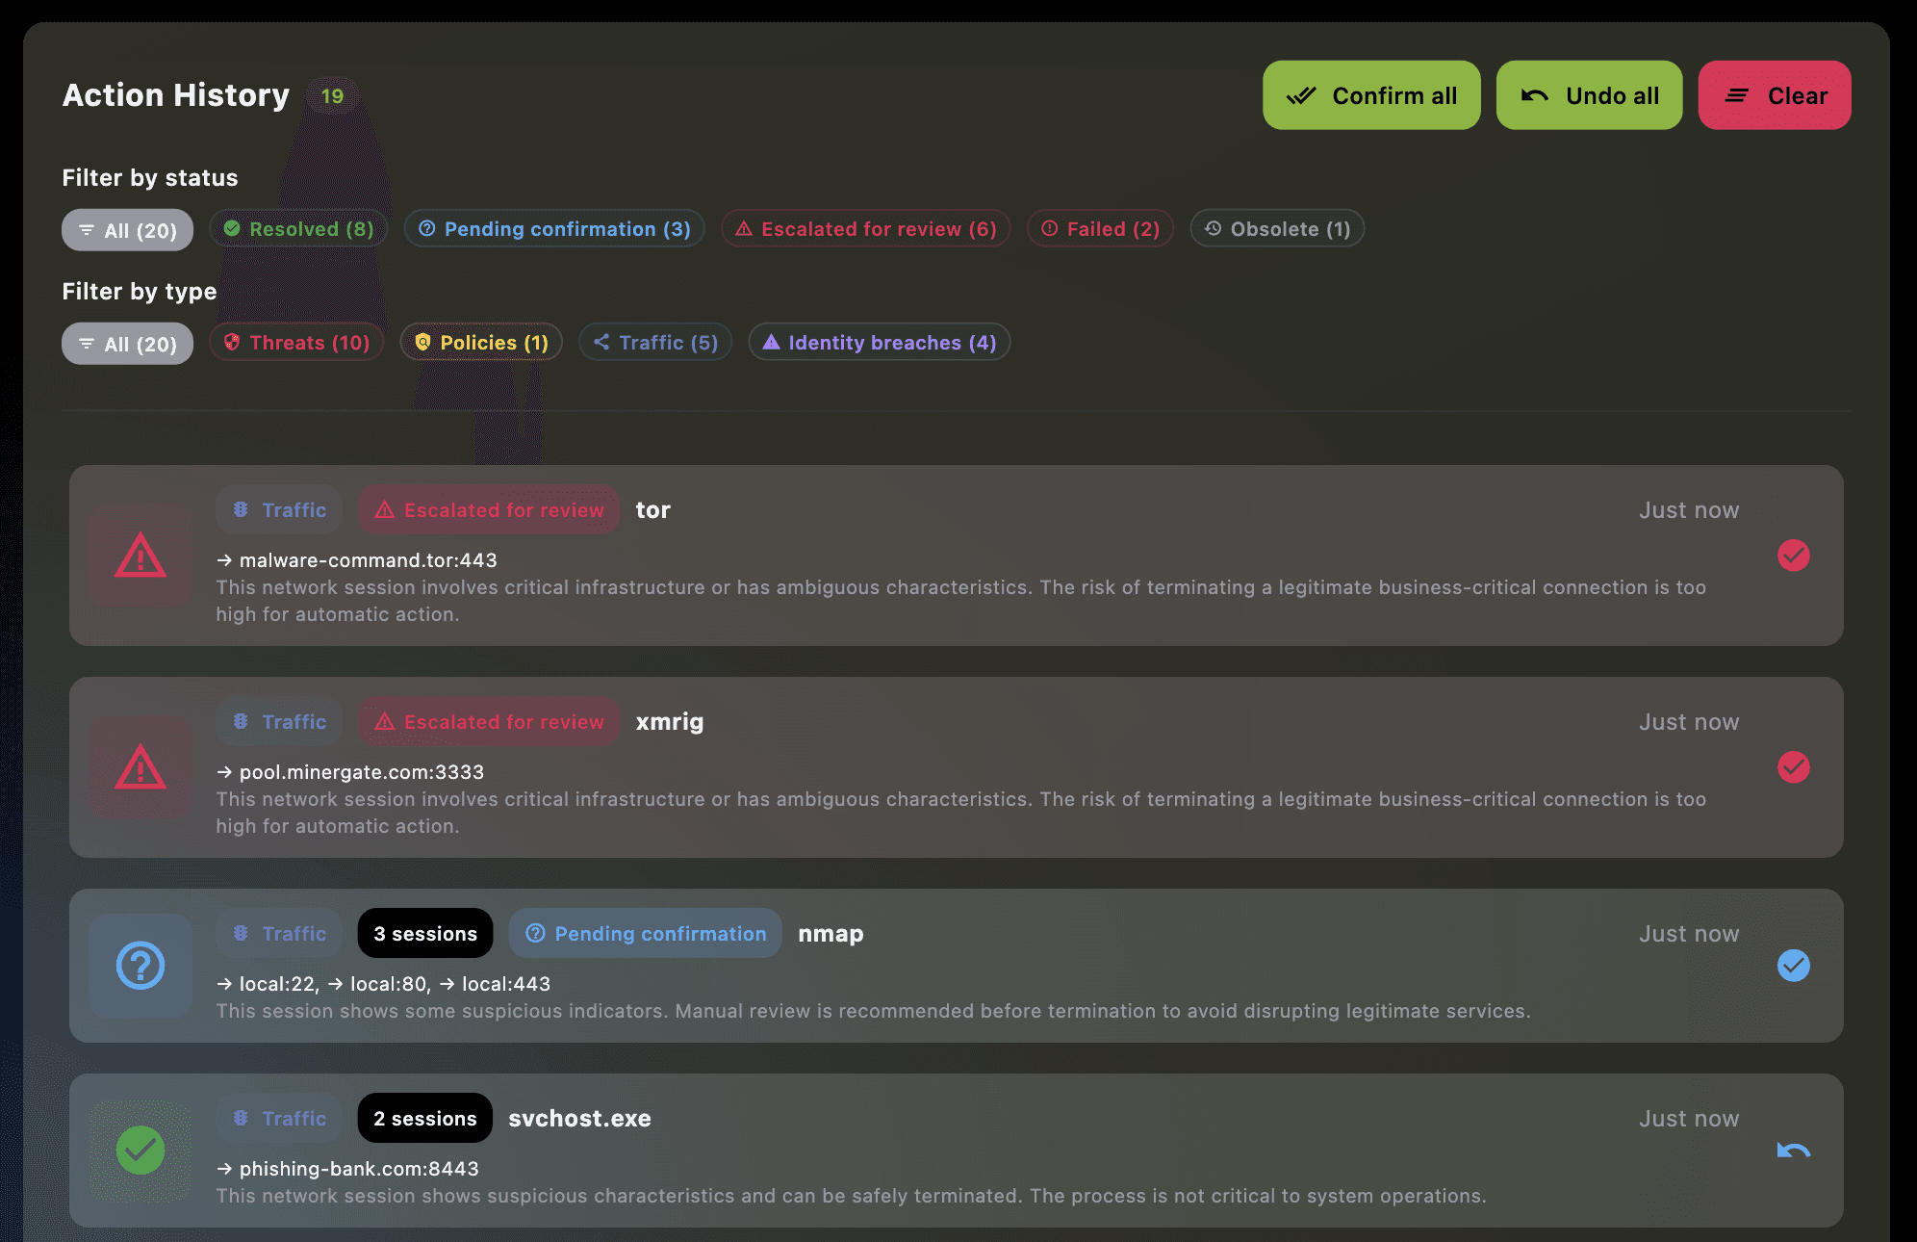Click the warning triangle icon on xmrig entry
This screenshot has height=1242, width=1917.
(x=141, y=767)
